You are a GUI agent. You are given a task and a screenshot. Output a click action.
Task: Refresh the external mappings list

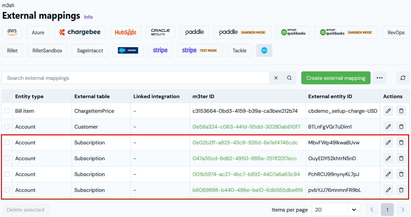(403, 78)
